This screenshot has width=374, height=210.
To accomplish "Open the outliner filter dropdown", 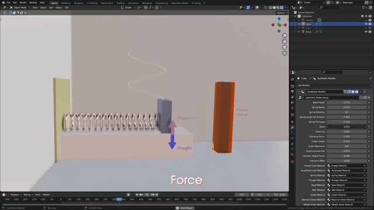I will click(x=364, y=8).
